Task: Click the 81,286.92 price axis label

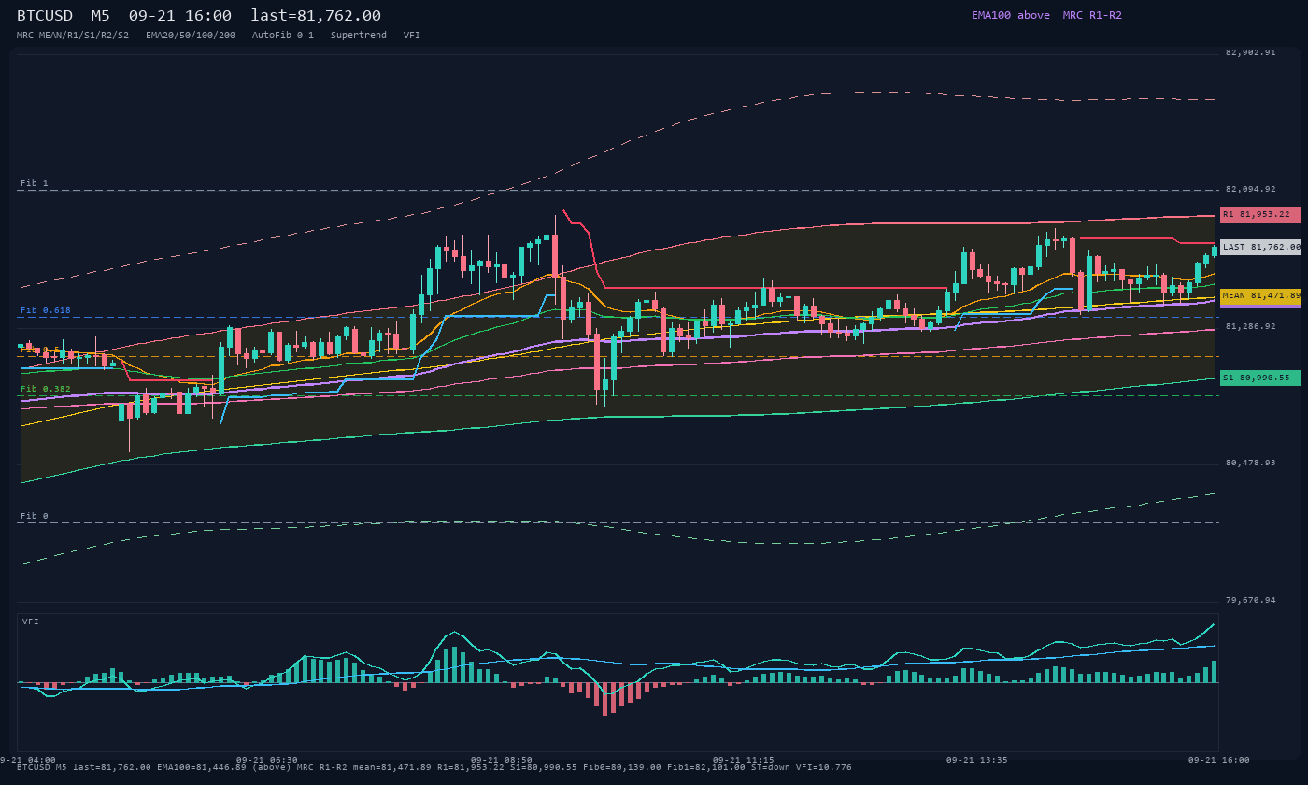Action: 1250,326
